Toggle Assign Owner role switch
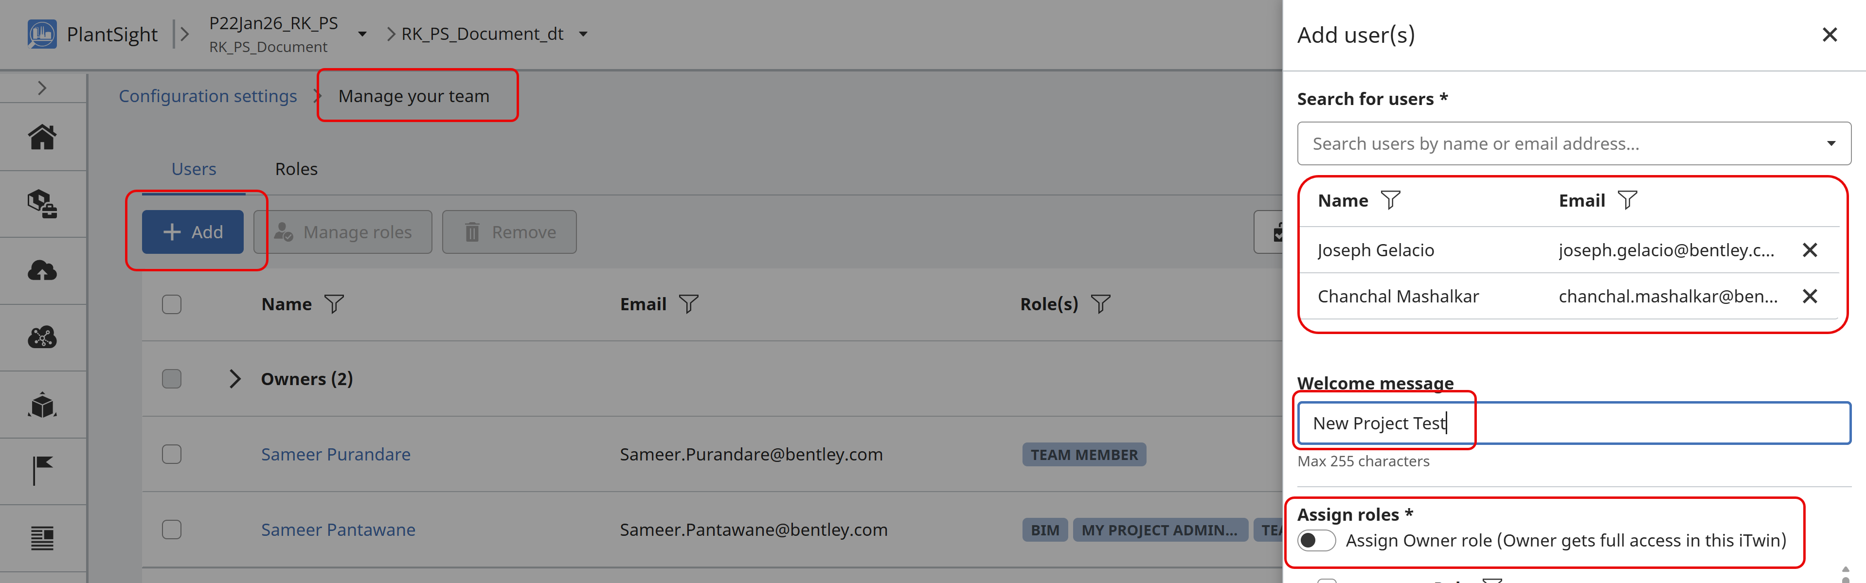 1316,541
